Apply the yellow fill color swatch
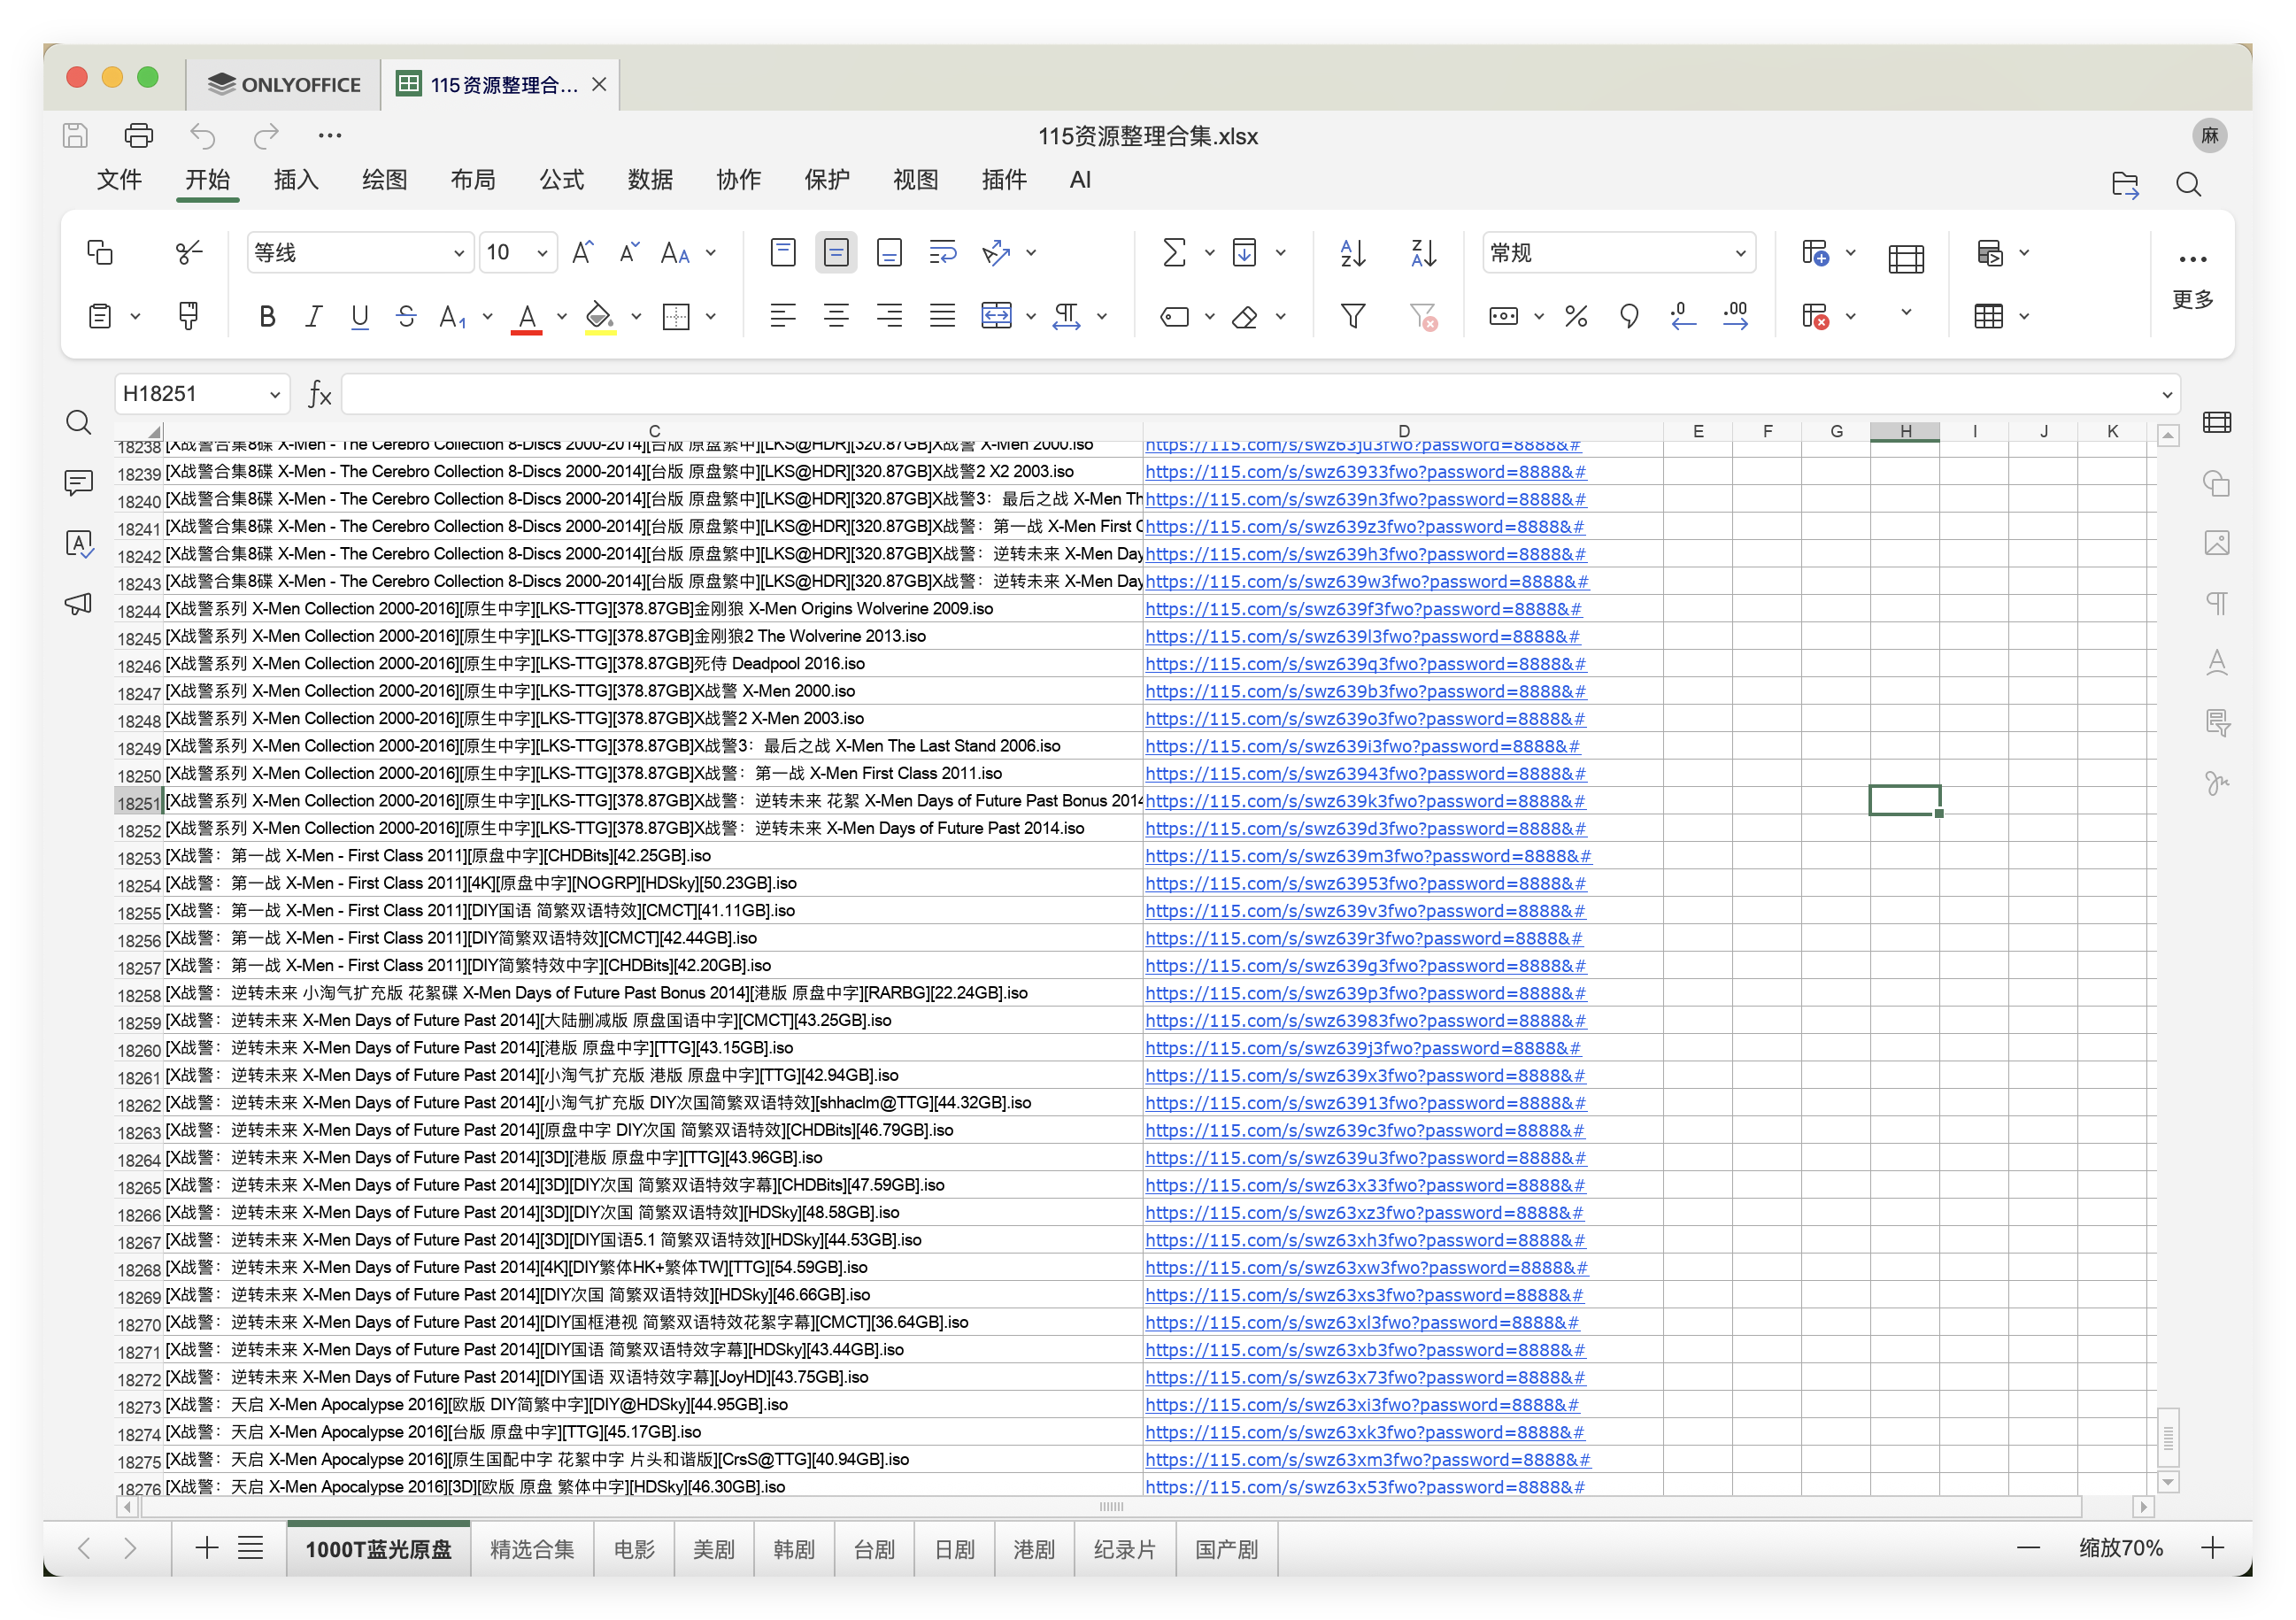The width and height of the screenshot is (2296, 1620). (599, 318)
